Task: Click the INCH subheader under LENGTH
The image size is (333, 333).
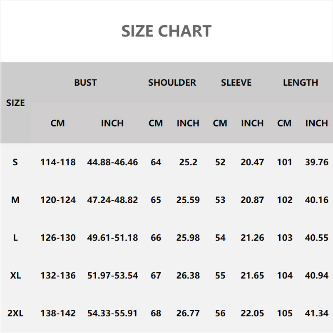Action: (316, 123)
